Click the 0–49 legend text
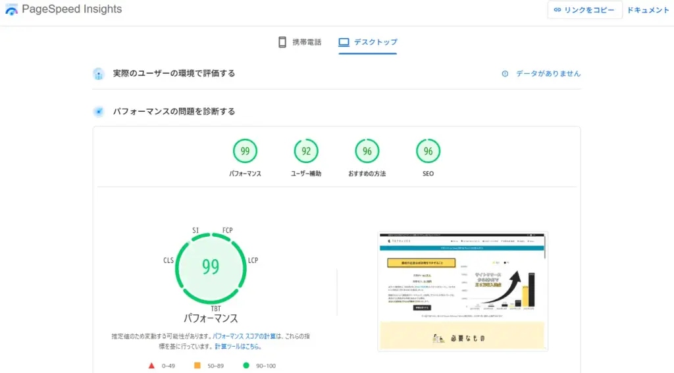The image size is (674, 373). pyautogui.click(x=168, y=366)
